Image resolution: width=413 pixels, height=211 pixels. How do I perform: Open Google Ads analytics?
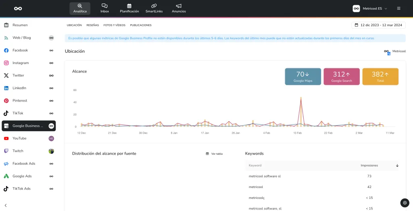click(x=29, y=176)
